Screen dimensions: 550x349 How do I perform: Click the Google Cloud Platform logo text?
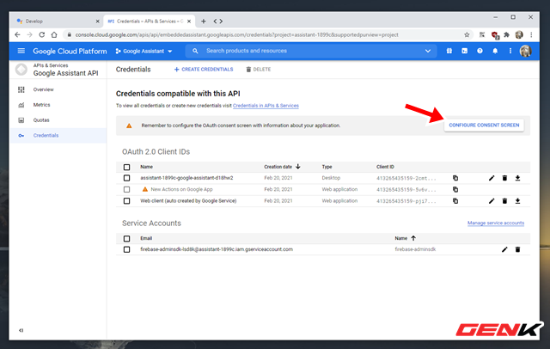point(70,52)
